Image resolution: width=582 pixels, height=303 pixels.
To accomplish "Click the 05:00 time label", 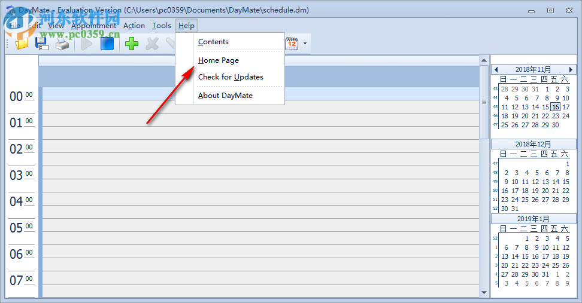I will pos(21,228).
